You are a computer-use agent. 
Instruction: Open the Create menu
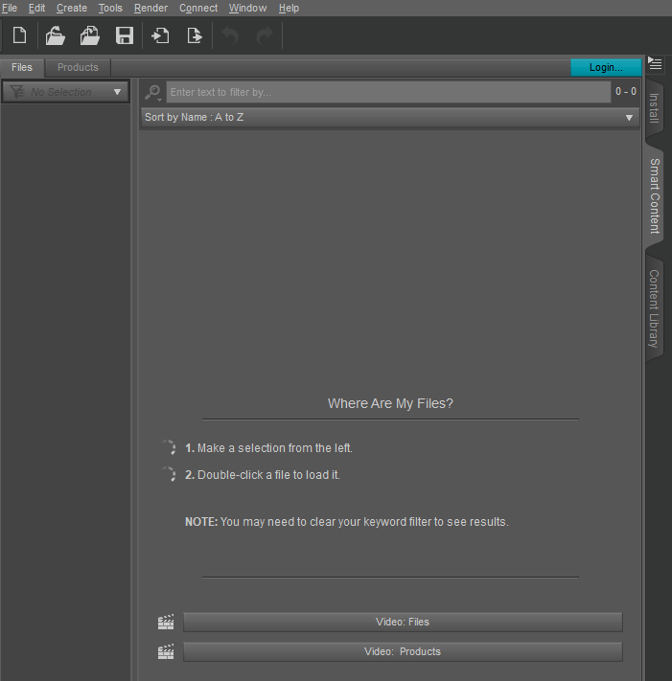(x=72, y=8)
